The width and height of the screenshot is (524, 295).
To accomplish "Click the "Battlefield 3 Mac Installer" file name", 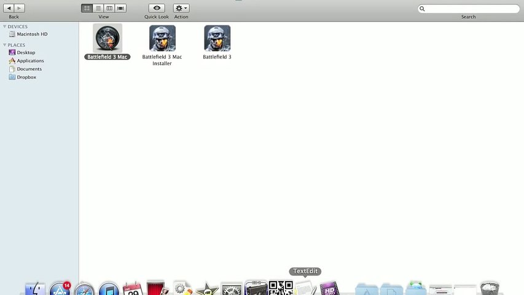I will (x=162, y=60).
